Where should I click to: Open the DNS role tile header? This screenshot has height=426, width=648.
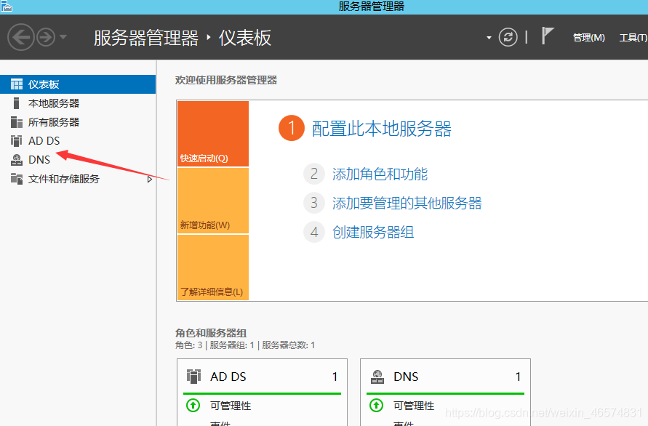tap(445, 377)
